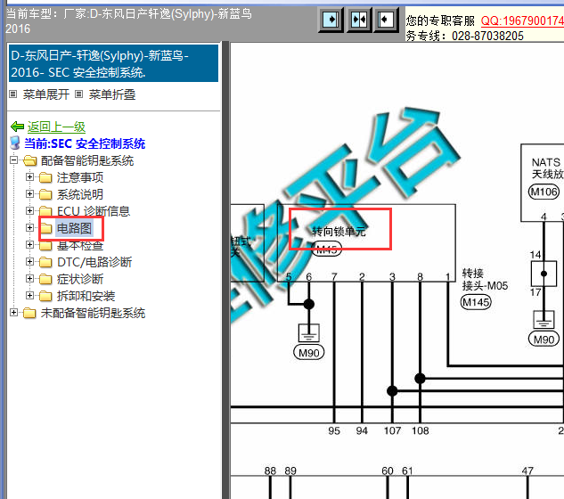Image resolution: width=564 pixels, height=499 pixels.
Task: Expand the 症状诊断 node
Action: point(29,279)
